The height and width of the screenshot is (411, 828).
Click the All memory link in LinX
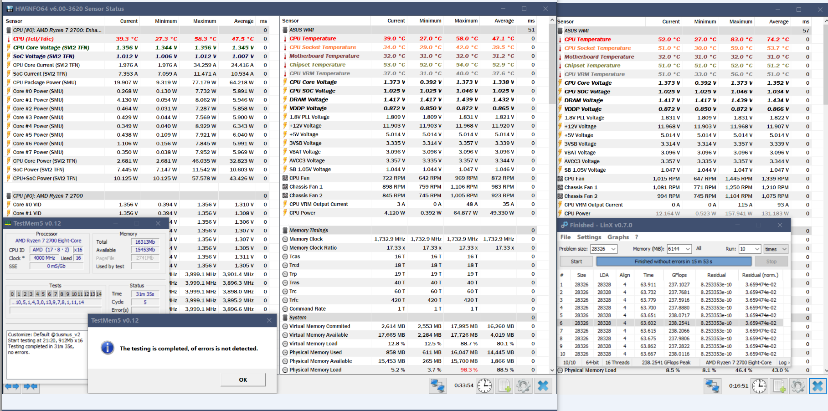pos(699,249)
